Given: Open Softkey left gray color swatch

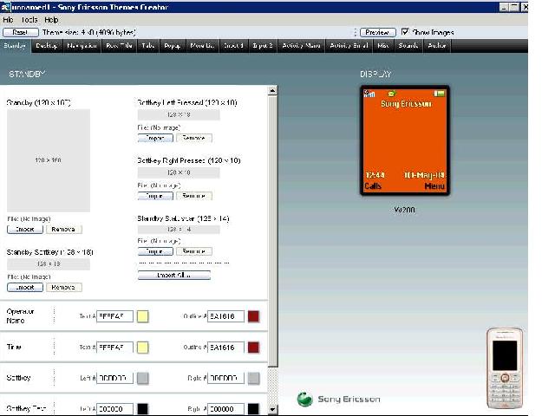Looking at the screenshot, I should [142, 378].
